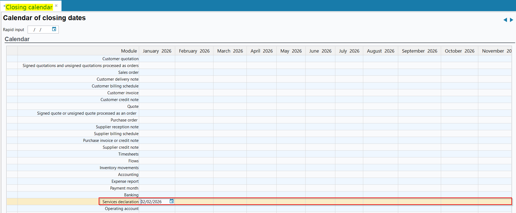Open date picker in Services declaration cell
Image resolution: width=516 pixels, height=213 pixels.
(172, 201)
